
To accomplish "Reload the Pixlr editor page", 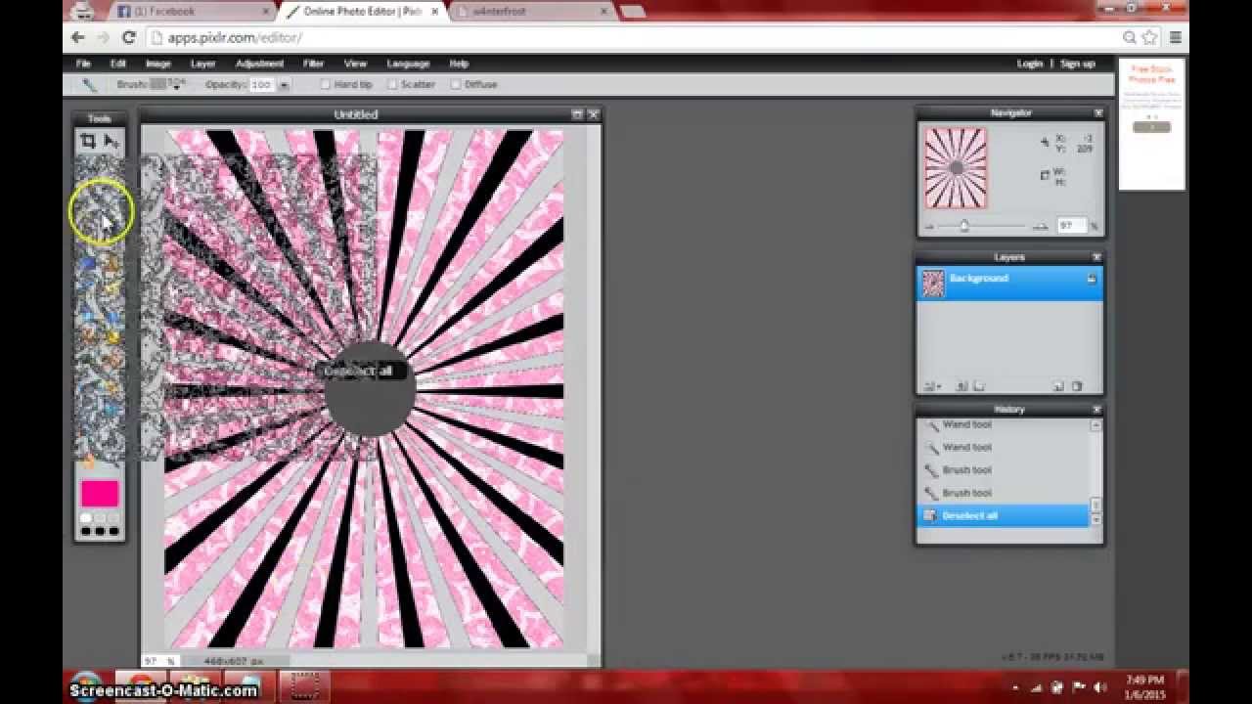I will [x=128, y=37].
